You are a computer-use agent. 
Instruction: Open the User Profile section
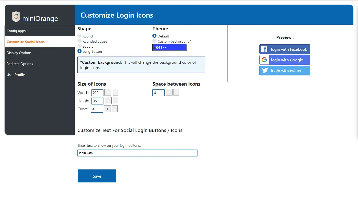point(40,75)
